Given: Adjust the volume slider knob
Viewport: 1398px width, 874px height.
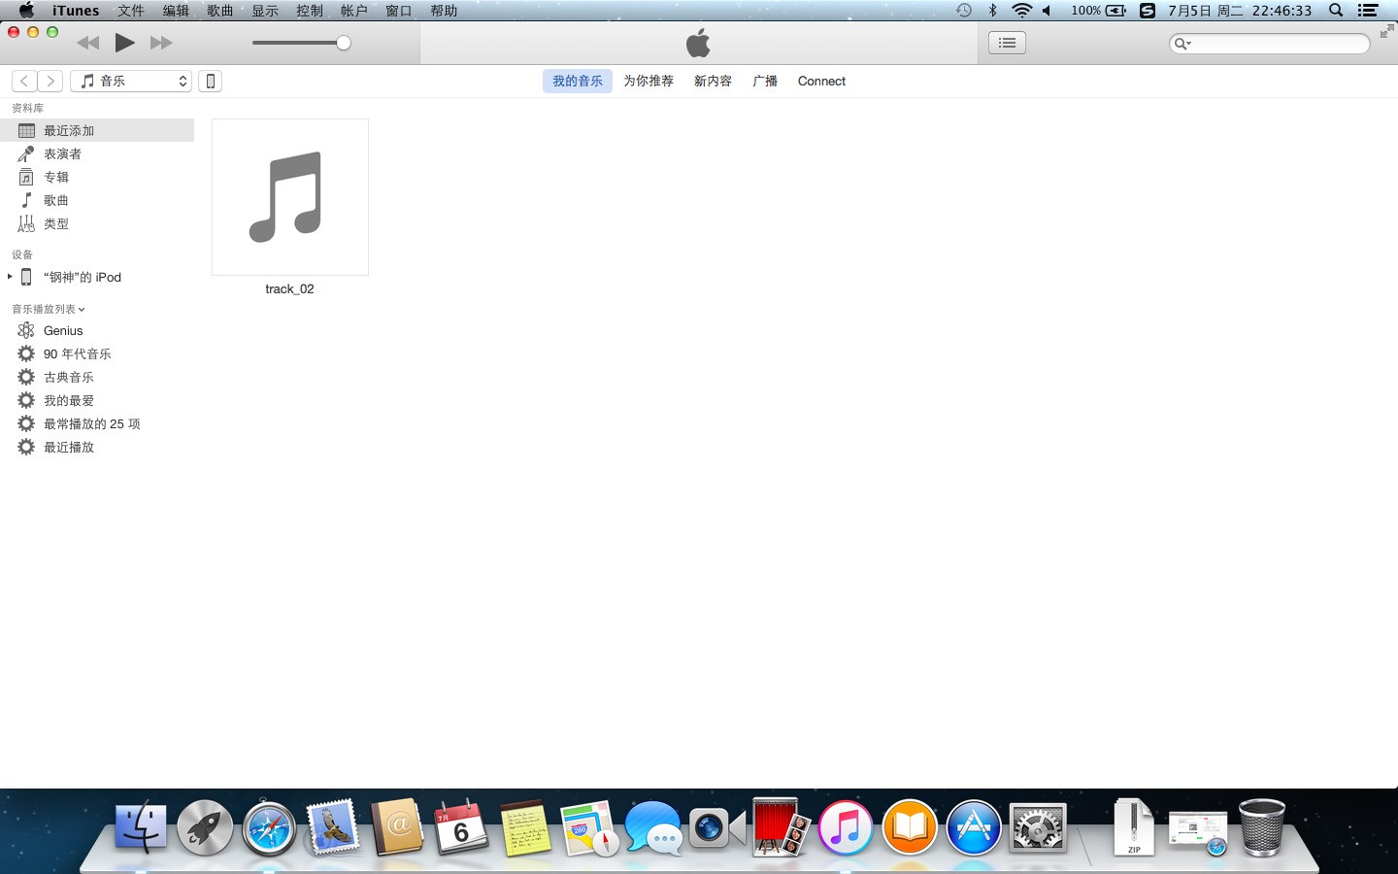Looking at the screenshot, I should pos(344,43).
